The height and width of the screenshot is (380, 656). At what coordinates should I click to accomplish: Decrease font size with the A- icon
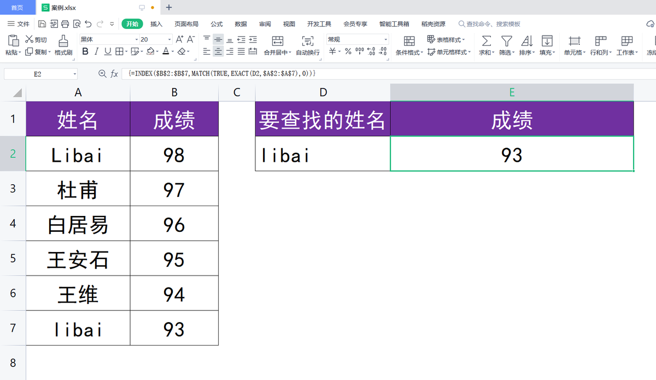pyautogui.click(x=191, y=39)
